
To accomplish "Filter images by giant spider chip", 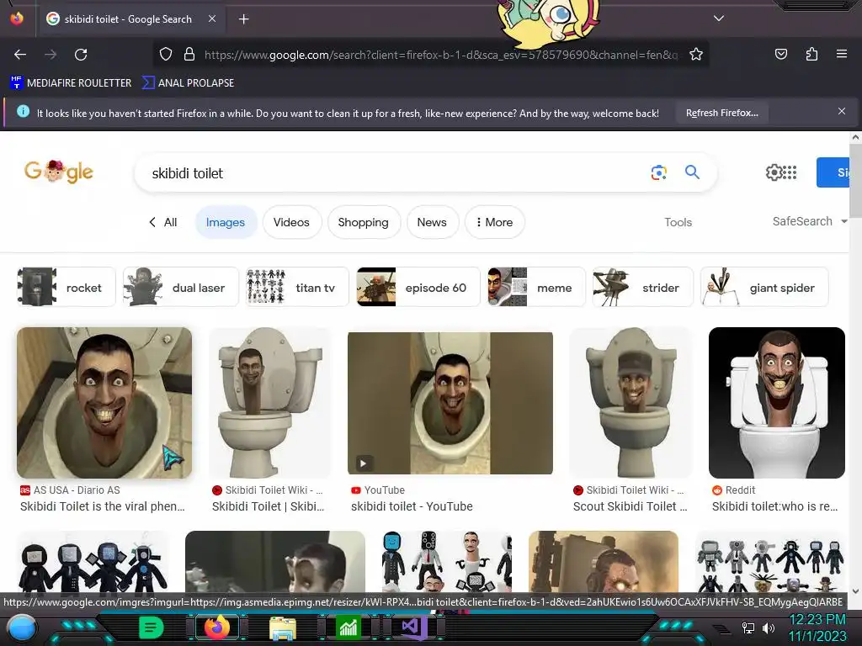I will coord(764,288).
